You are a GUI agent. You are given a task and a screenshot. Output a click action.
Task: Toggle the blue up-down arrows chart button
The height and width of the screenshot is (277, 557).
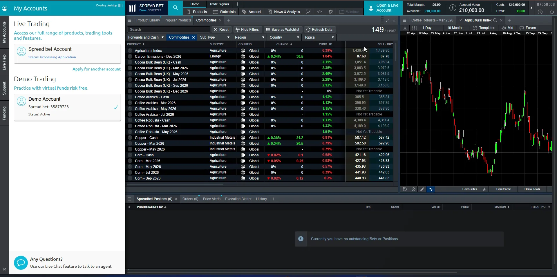(x=431, y=189)
